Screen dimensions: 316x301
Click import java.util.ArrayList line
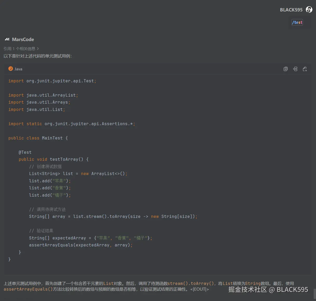(x=43, y=95)
